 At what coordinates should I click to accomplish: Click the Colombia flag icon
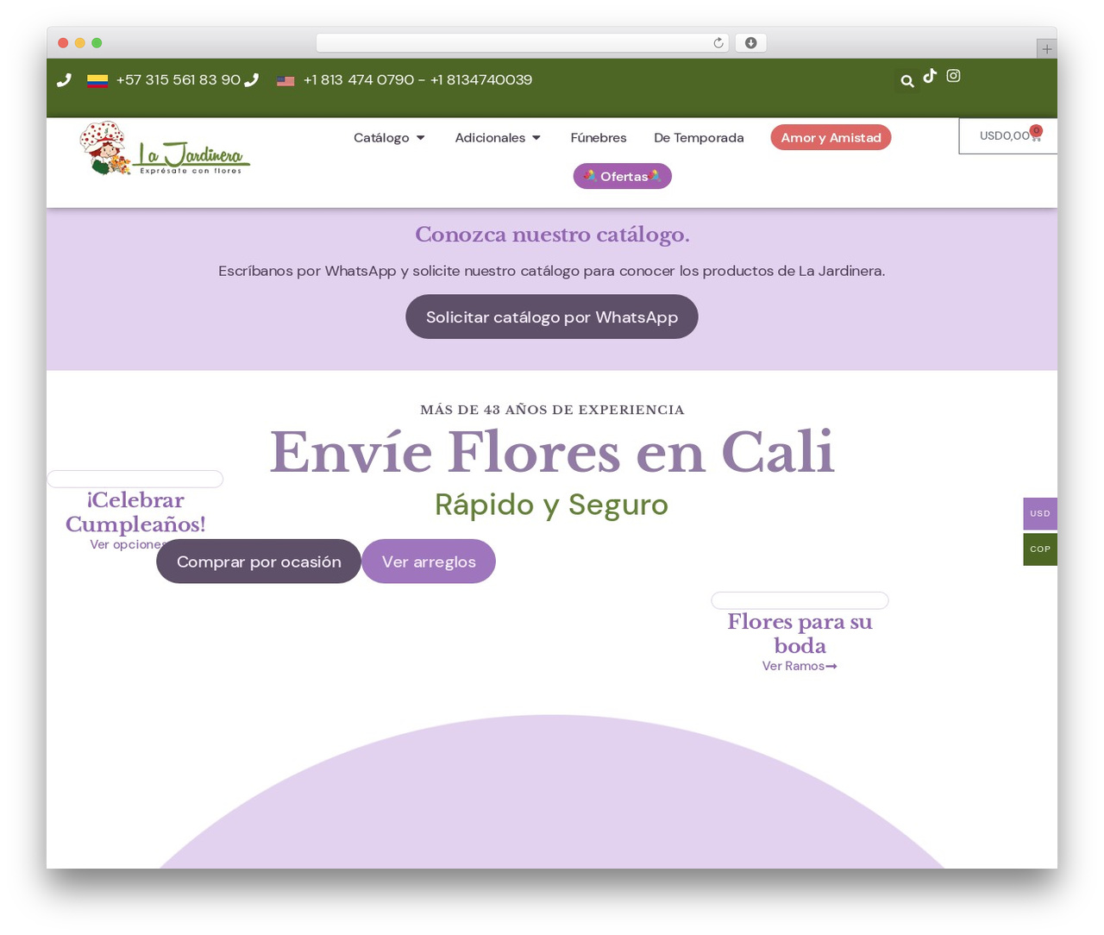[x=97, y=81]
